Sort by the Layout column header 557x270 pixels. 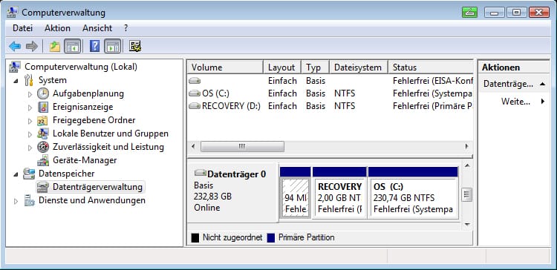point(282,67)
